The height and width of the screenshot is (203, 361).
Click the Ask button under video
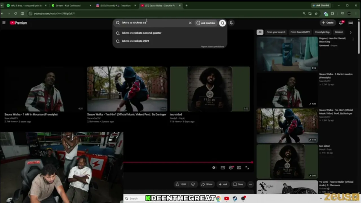point(223,184)
